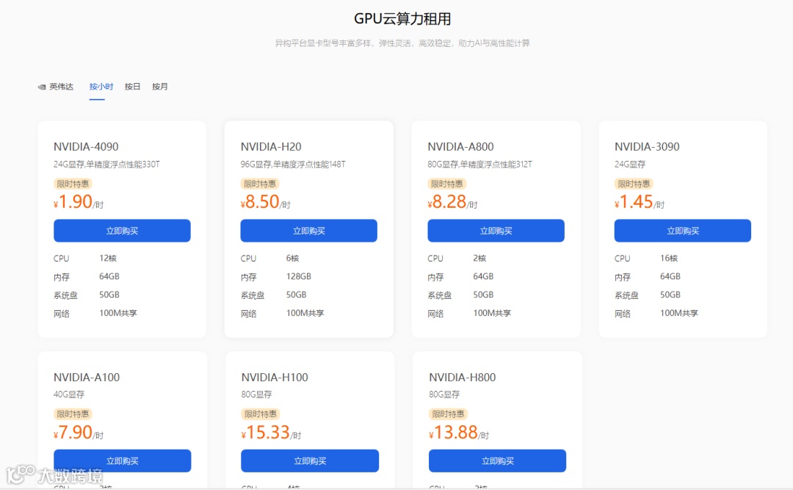Click the 6核 CPU value on NVIDIA-H20
Screen dimensions: 793x490
pos(292,258)
